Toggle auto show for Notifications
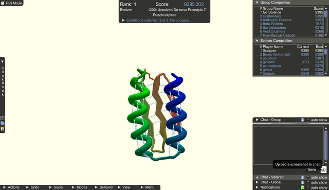329x190 pixels. 308,187
